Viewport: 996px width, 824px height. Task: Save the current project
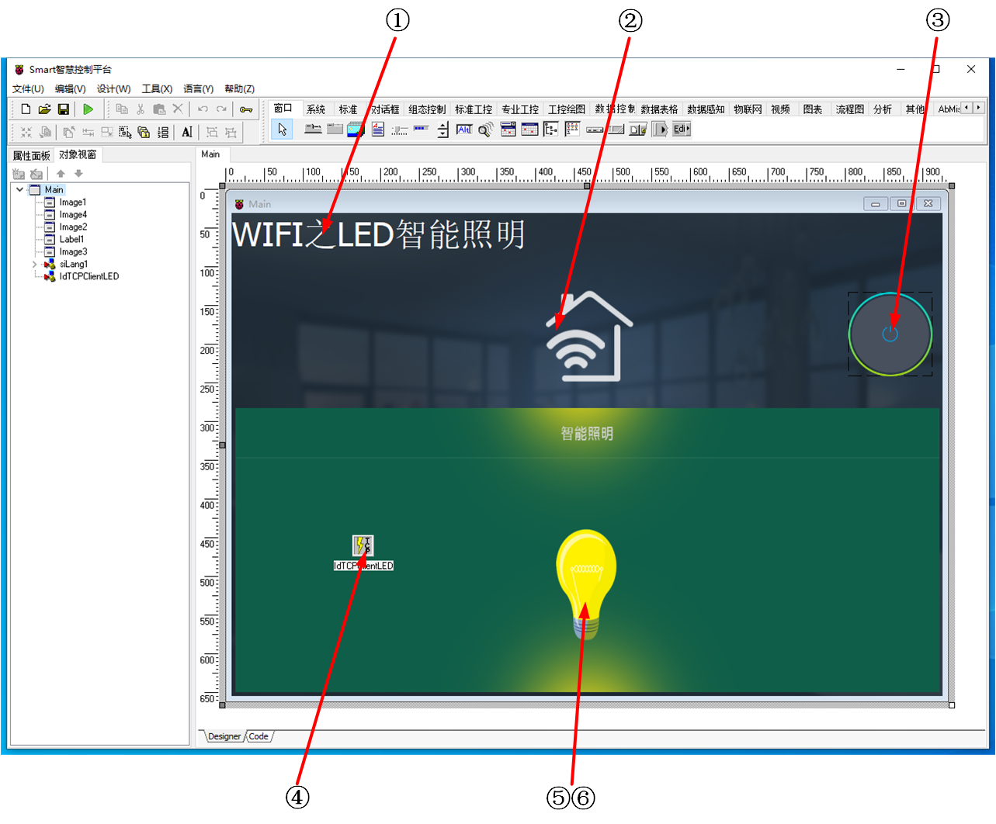[x=64, y=109]
